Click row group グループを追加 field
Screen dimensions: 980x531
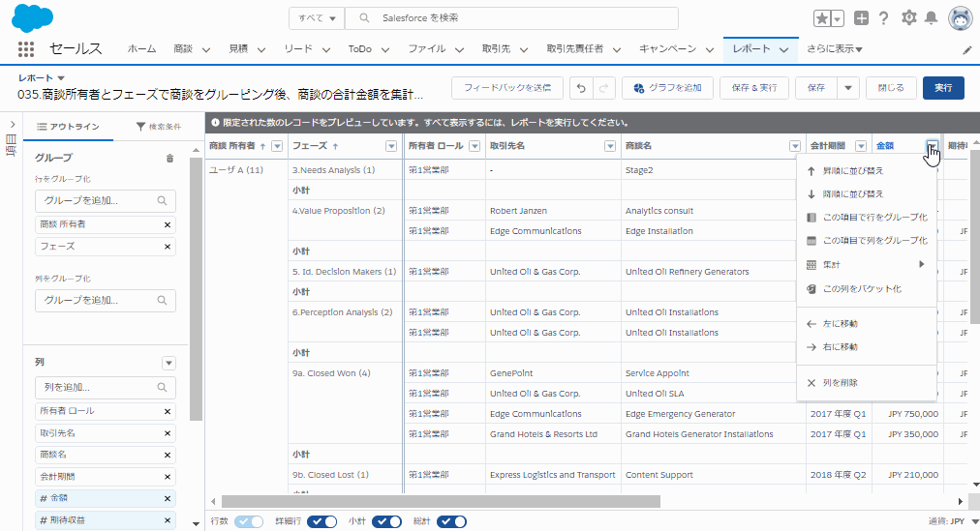coord(105,201)
